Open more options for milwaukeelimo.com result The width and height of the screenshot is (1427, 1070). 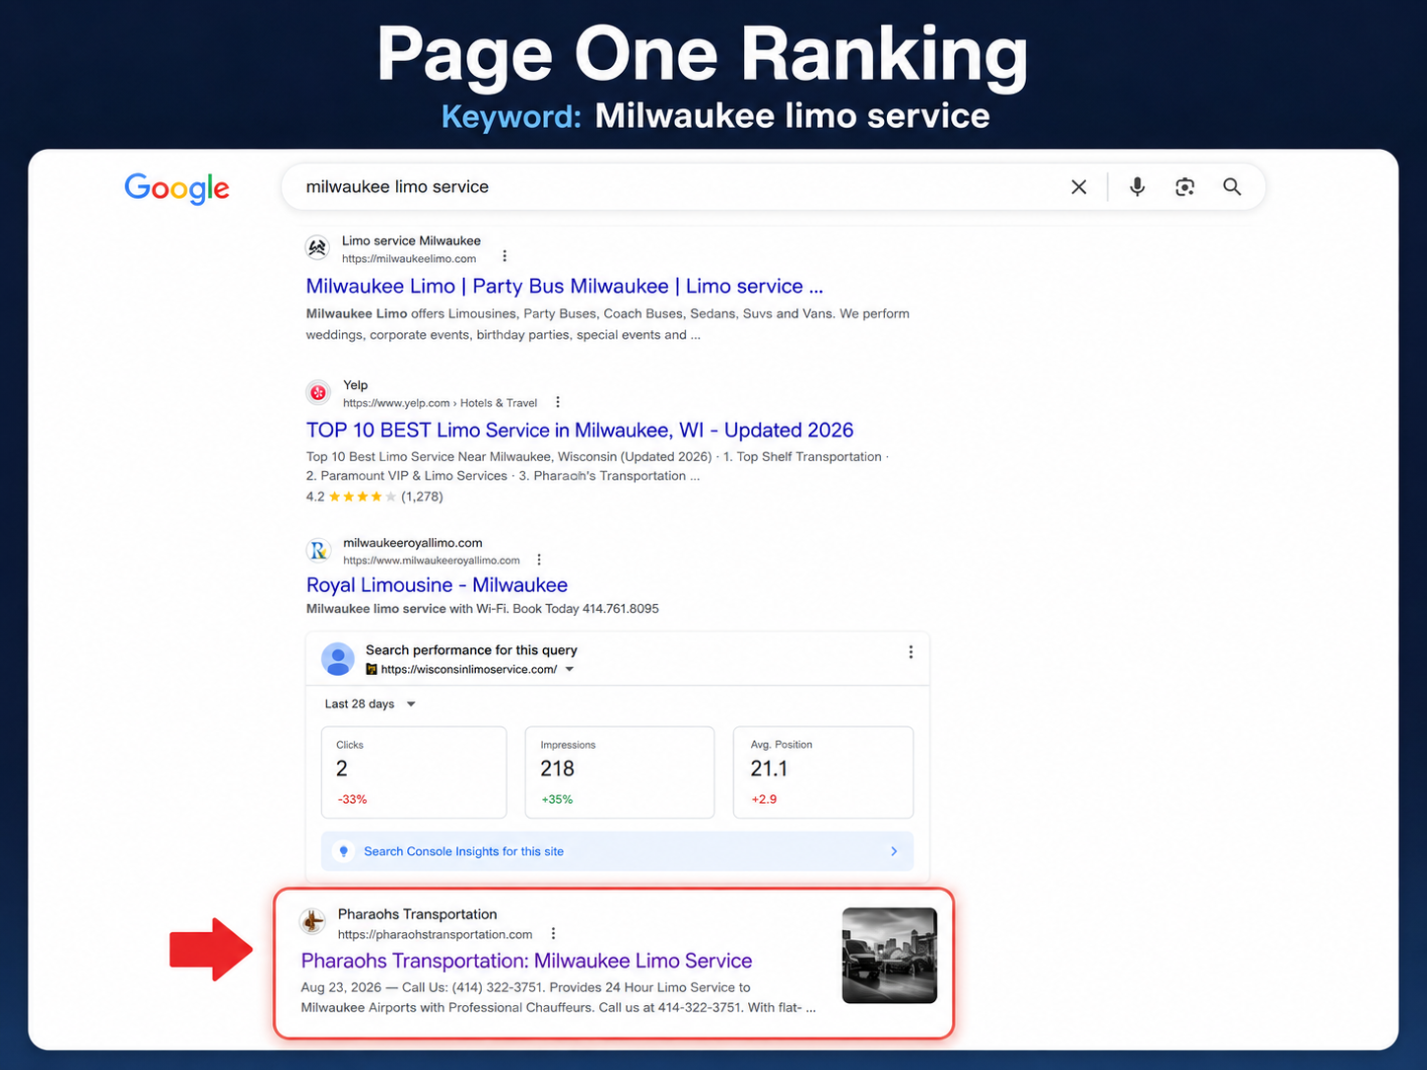(505, 256)
